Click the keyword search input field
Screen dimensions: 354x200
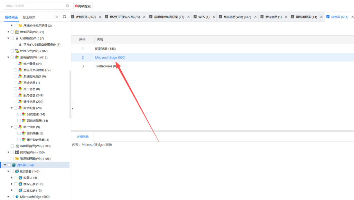(x=34, y=6)
